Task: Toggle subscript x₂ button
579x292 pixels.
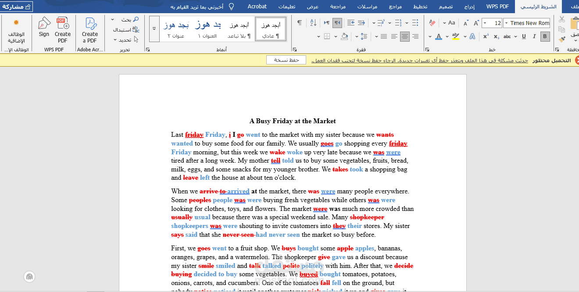Action: (497, 36)
